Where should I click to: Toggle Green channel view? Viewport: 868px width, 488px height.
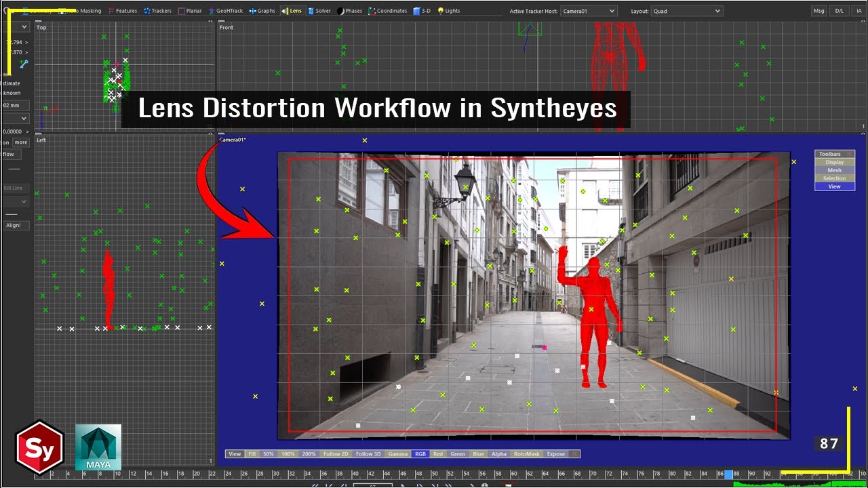[458, 454]
